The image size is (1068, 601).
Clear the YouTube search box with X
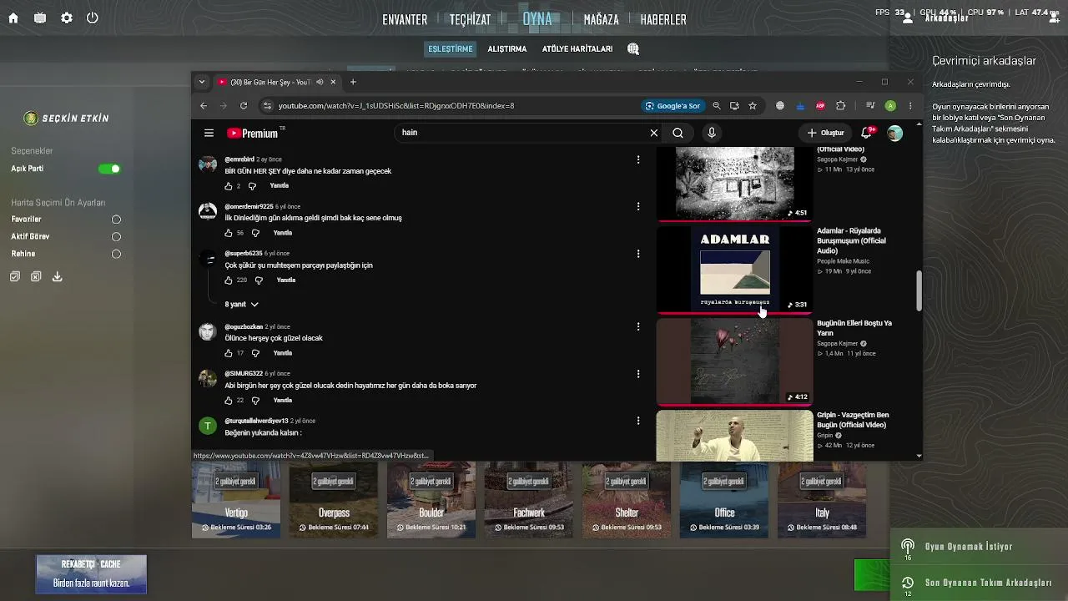click(654, 133)
